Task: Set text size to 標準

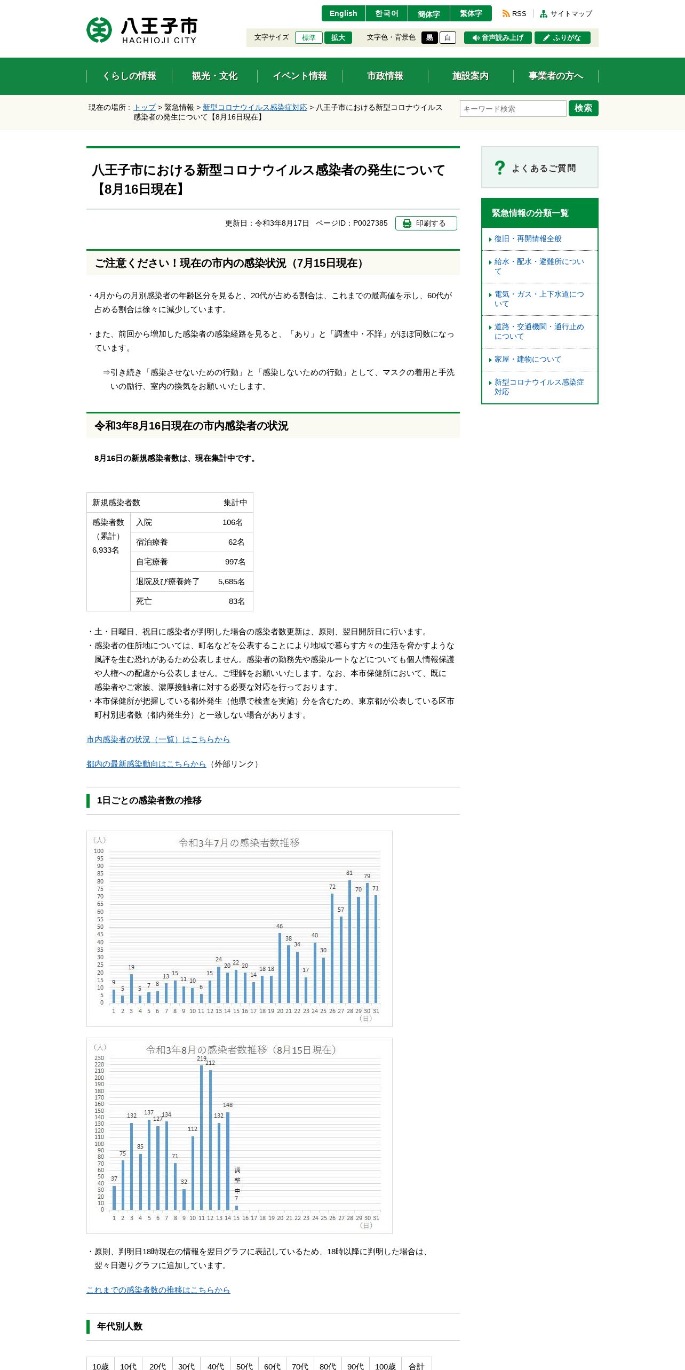Action: [x=308, y=37]
